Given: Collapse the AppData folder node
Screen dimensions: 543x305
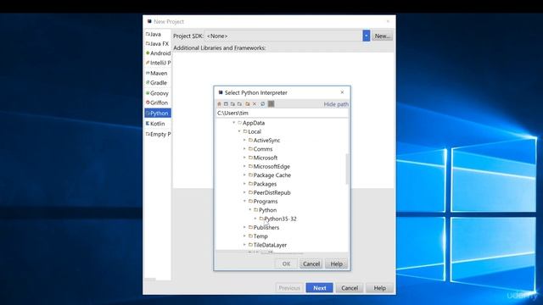Looking at the screenshot, I should pyautogui.click(x=234, y=123).
